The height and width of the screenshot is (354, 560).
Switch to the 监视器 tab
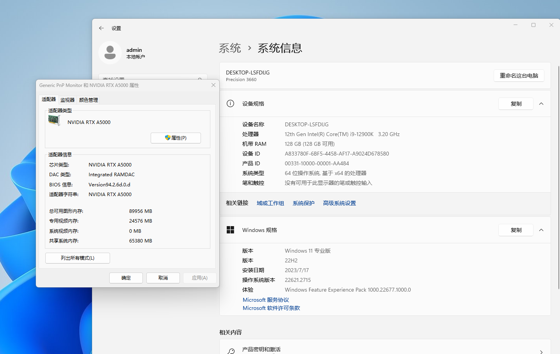(x=68, y=100)
